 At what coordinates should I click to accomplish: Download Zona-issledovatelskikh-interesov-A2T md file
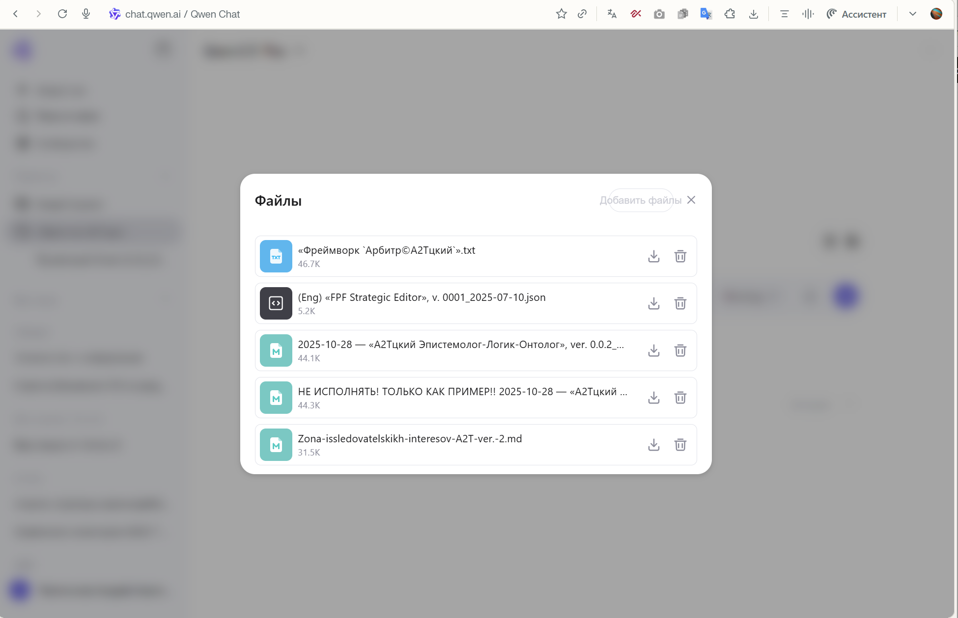(x=653, y=445)
